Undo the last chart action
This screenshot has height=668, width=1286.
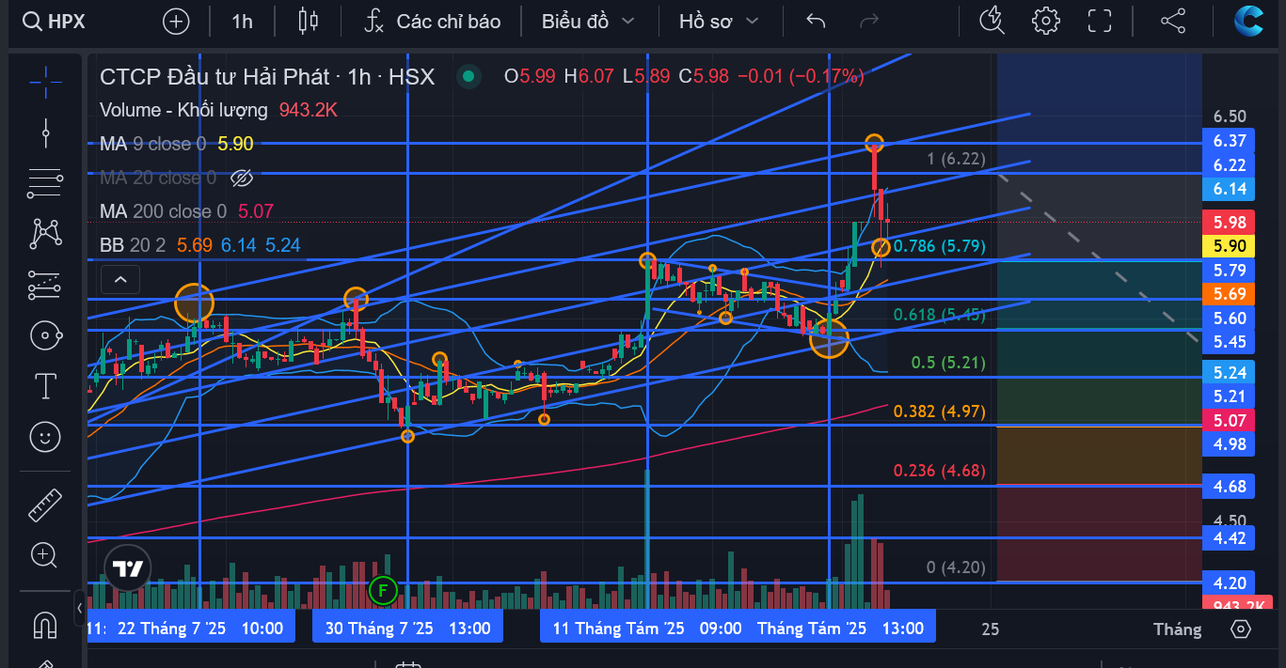click(x=816, y=21)
